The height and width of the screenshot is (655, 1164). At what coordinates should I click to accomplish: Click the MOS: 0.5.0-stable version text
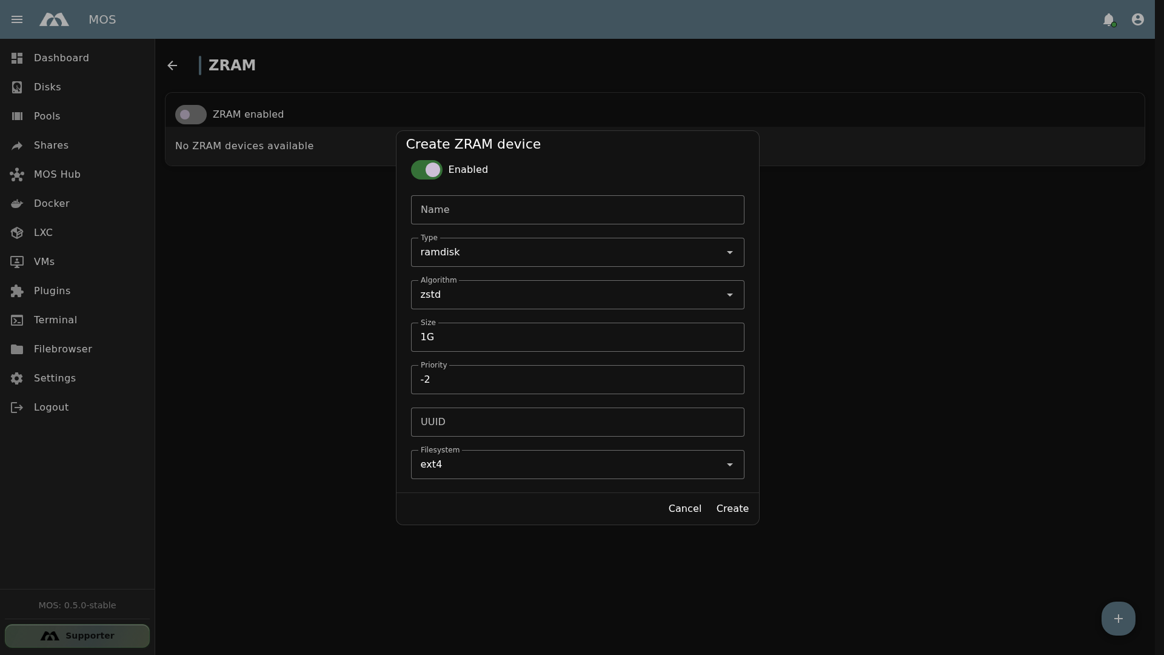[x=77, y=605]
